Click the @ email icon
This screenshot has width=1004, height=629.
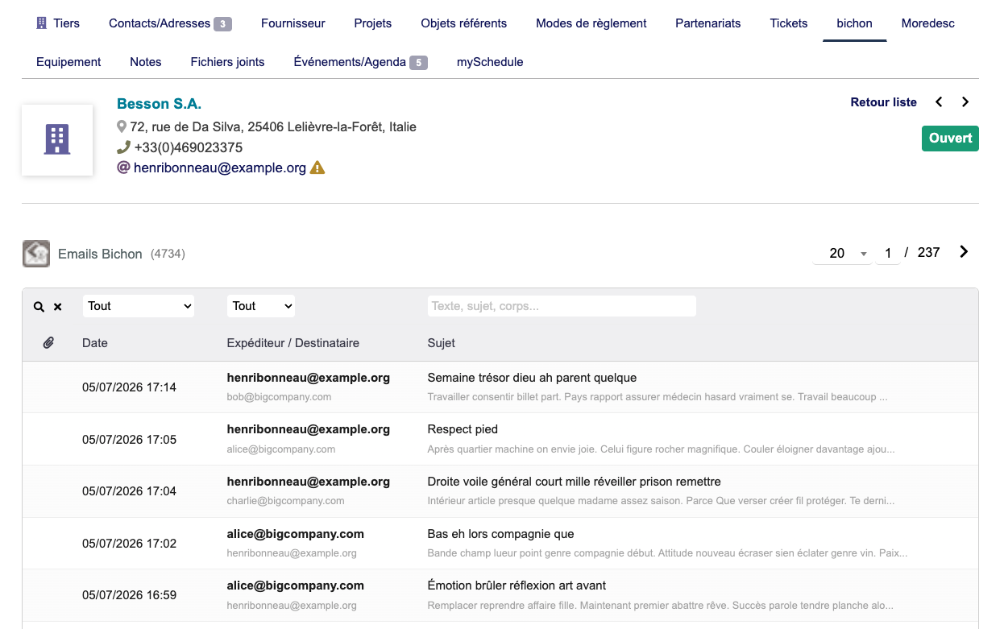[x=123, y=168]
